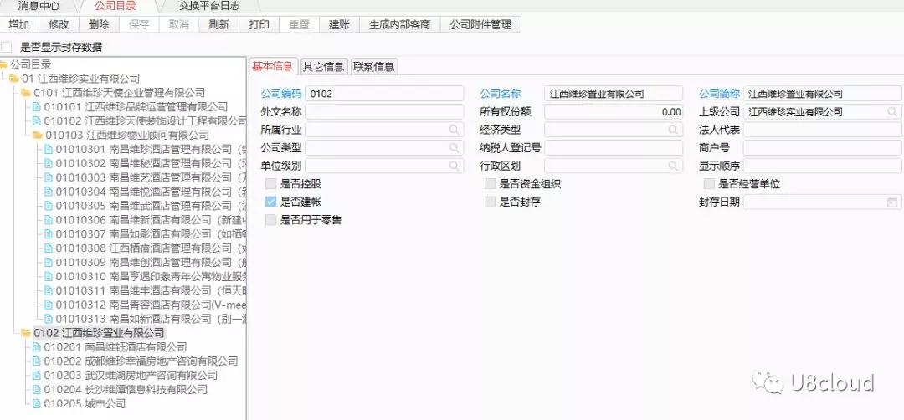Click document icon of 010201 南昌维钰酒店有限公司
This screenshot has height=420, width=904.
37,347
